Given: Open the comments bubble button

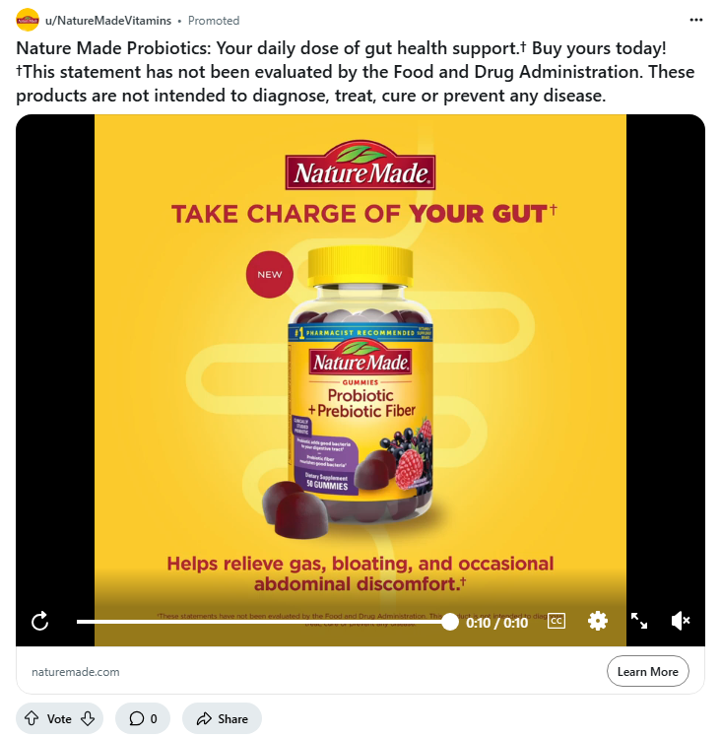Looking at the screenshot, I should (143, 718).
